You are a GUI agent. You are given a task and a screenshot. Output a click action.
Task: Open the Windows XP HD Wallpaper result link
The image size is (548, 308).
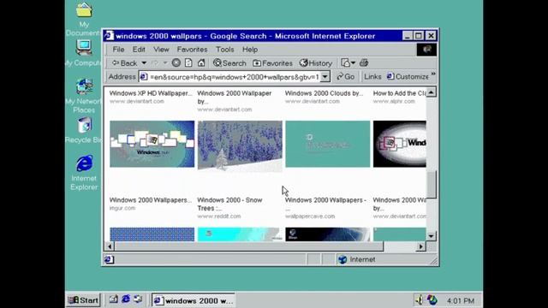pyautogui.click(x=151, y=93)
